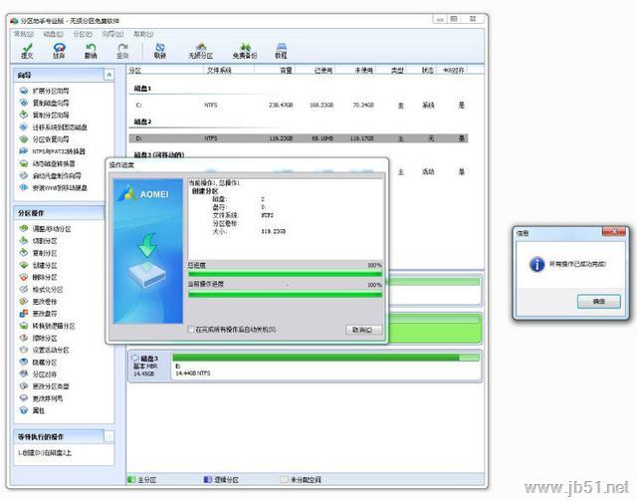
Task: Click the 磁盘3 E: partition usage bar
Action: pyautogui.click(x=325, y=358)
